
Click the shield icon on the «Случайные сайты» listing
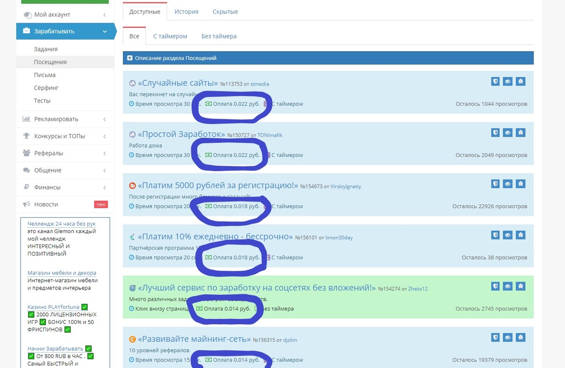(x=495, y=81)
